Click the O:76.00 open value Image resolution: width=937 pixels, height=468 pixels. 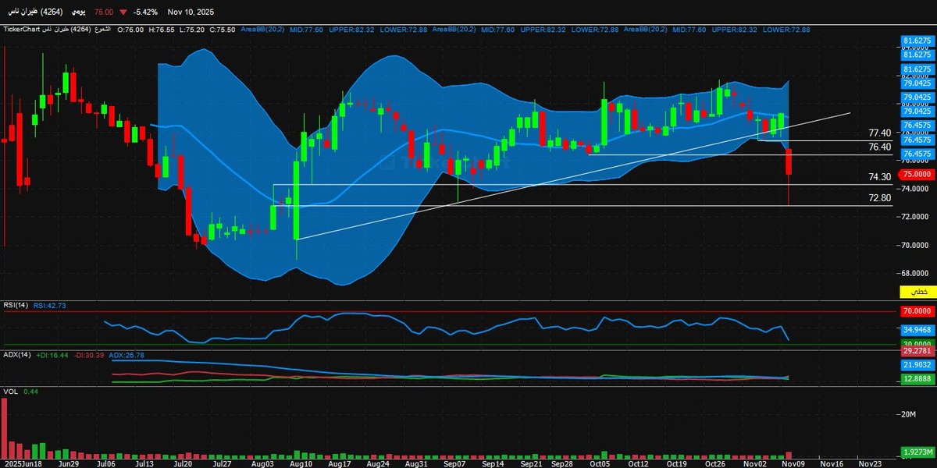pyautogui.click(x=130, y=29)
